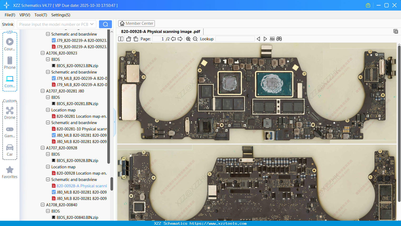Open the Game console category

point(10,132)
